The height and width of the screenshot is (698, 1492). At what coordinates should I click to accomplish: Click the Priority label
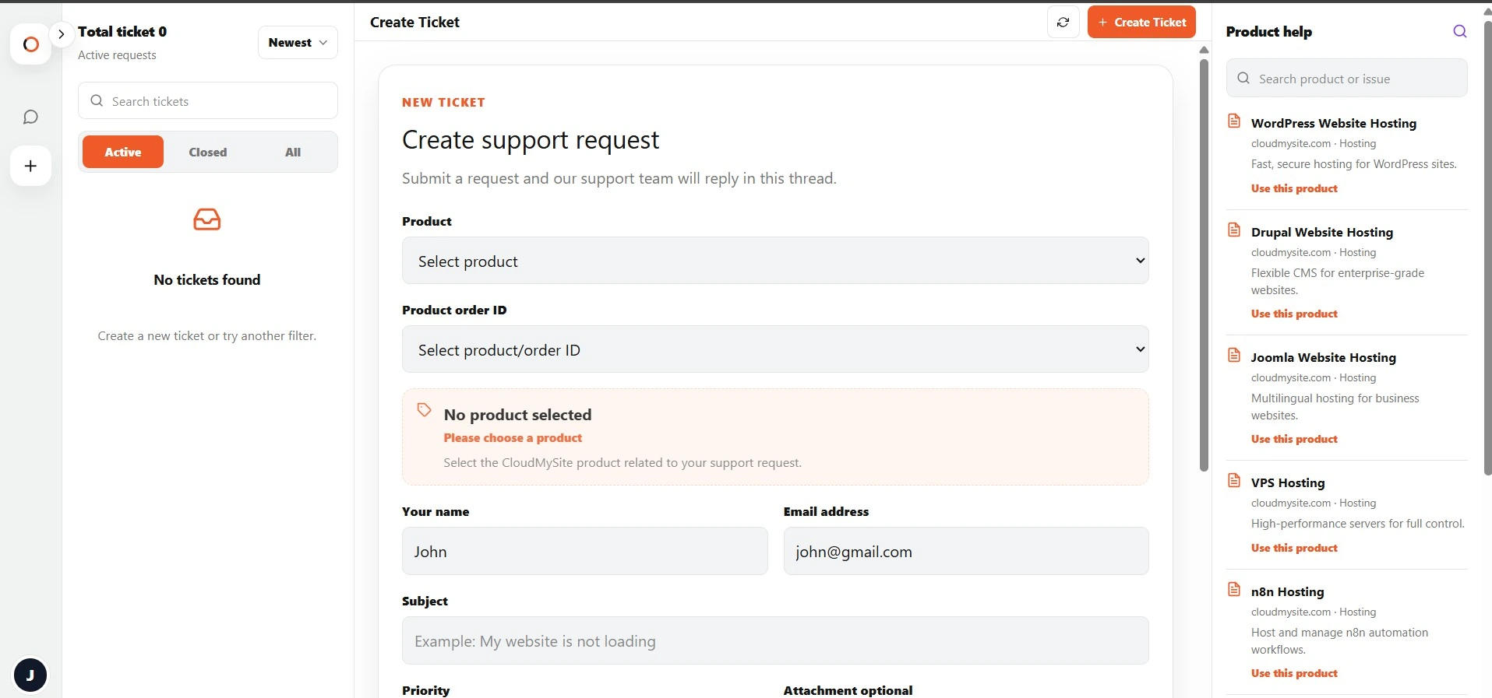click(x=426, y=690)
